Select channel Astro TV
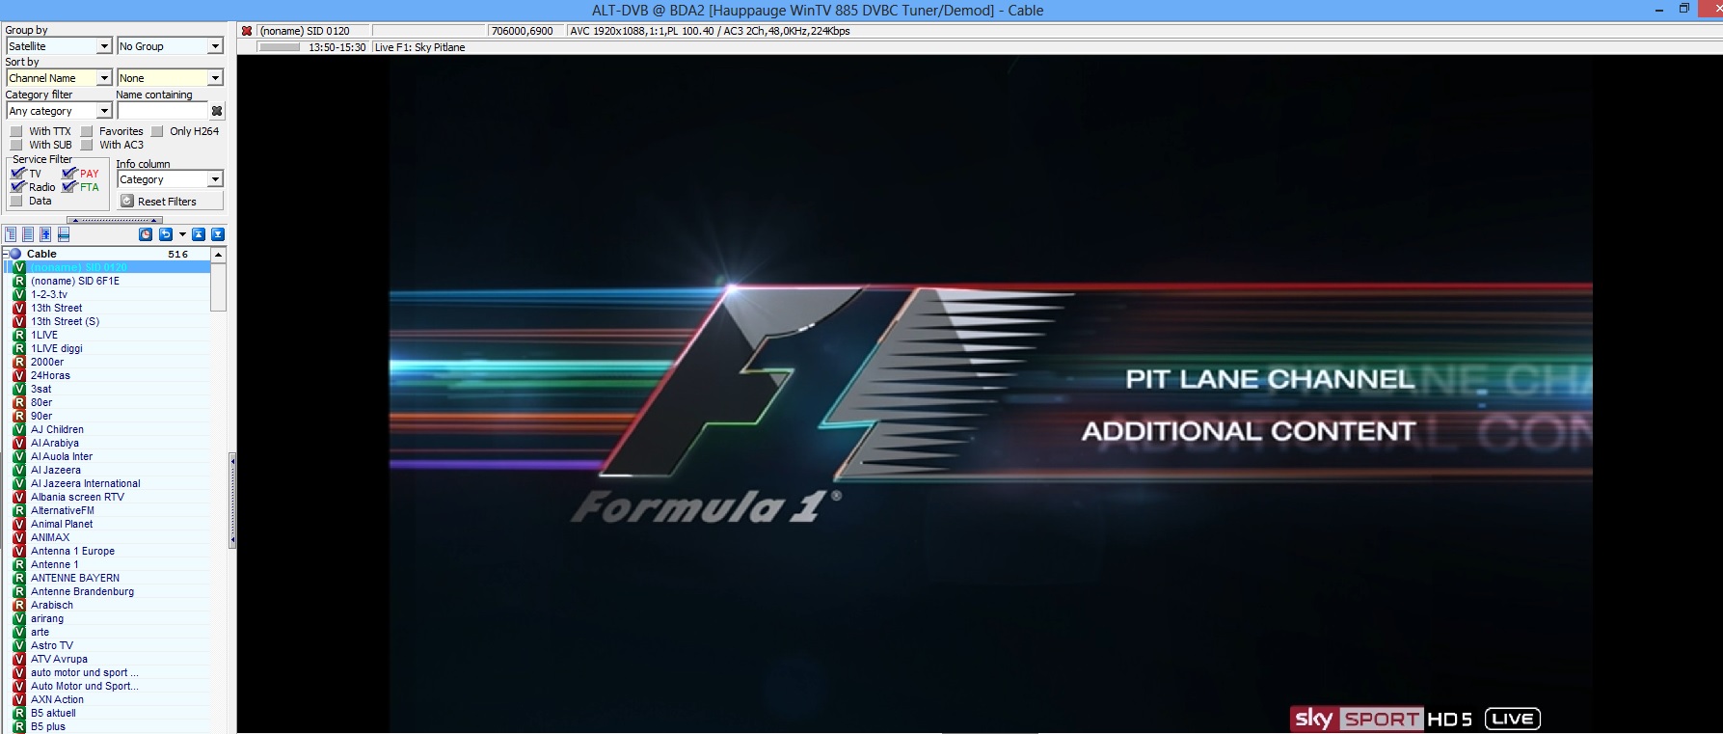 52,645
